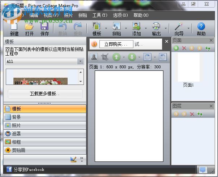Click green up arrow bring forward icon
This screenshot has width=218, height=177.
click(x=116, y=57)
